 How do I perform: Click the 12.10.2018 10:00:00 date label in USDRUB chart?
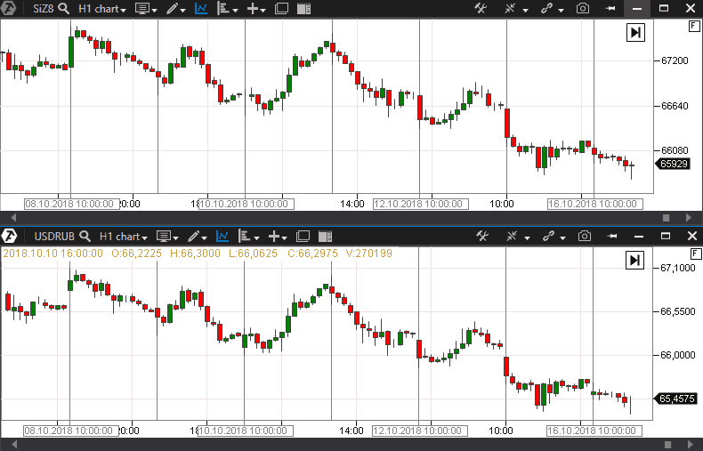[x=420, y=431]
